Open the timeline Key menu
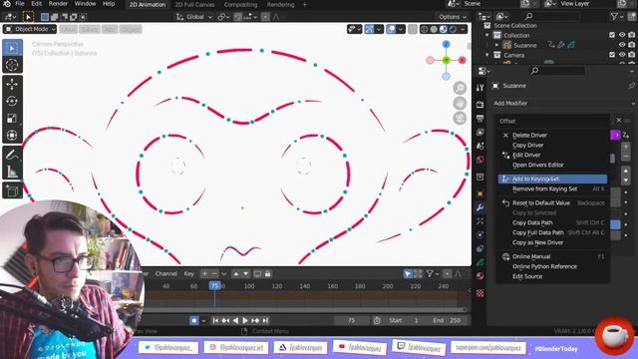The height and width of the screenshot is (359, 638). tap(188, 274)
